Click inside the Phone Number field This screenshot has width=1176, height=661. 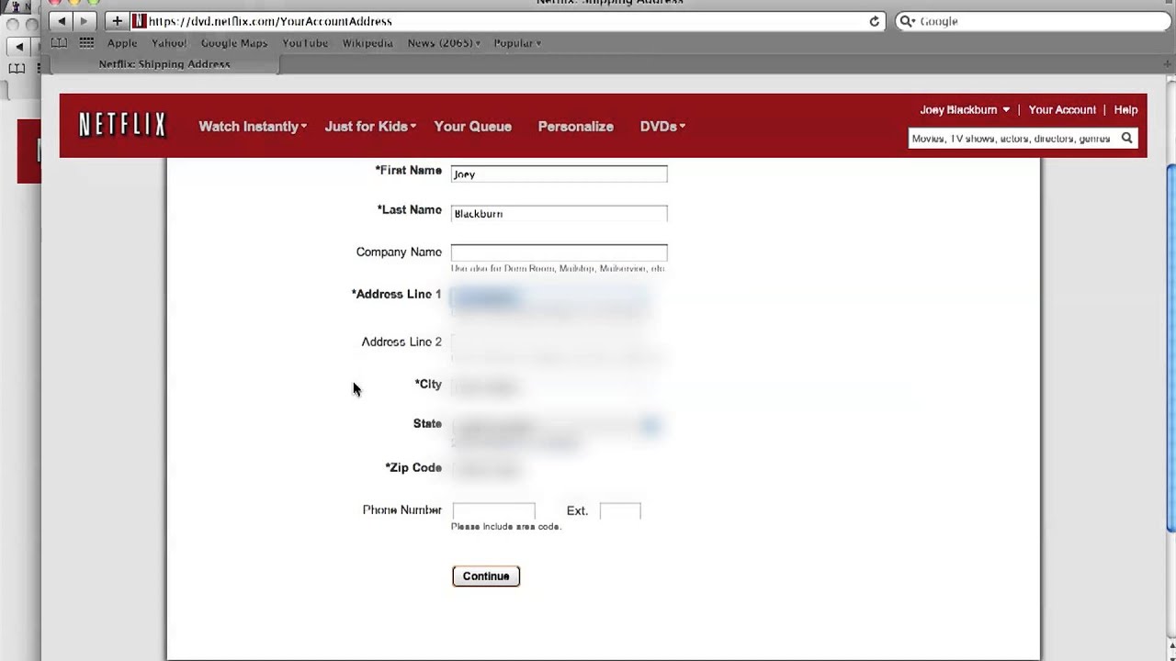pos(493,510)
